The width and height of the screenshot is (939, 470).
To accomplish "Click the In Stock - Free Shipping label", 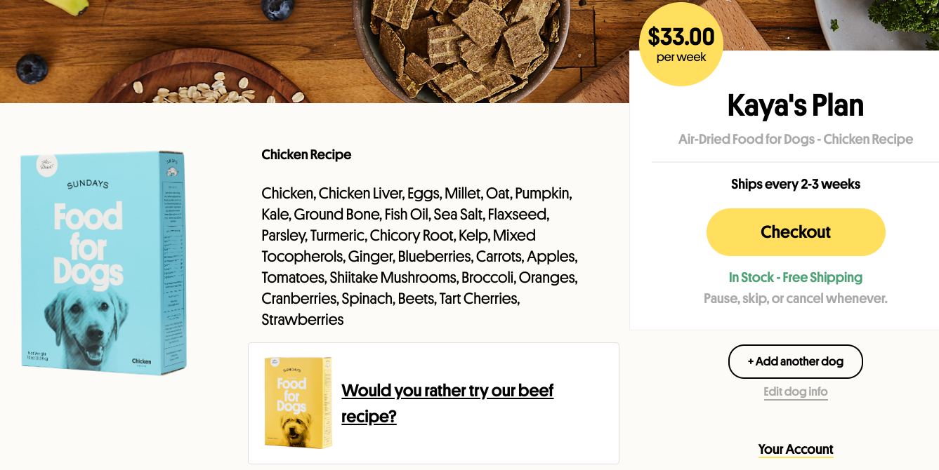I will [795, 277].
